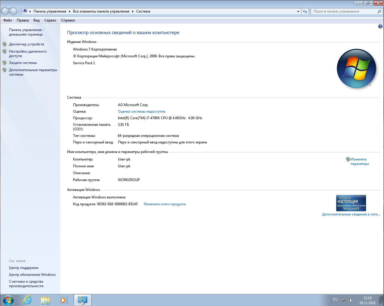
Task: Click the network tray icon
Action: (344, 300)
